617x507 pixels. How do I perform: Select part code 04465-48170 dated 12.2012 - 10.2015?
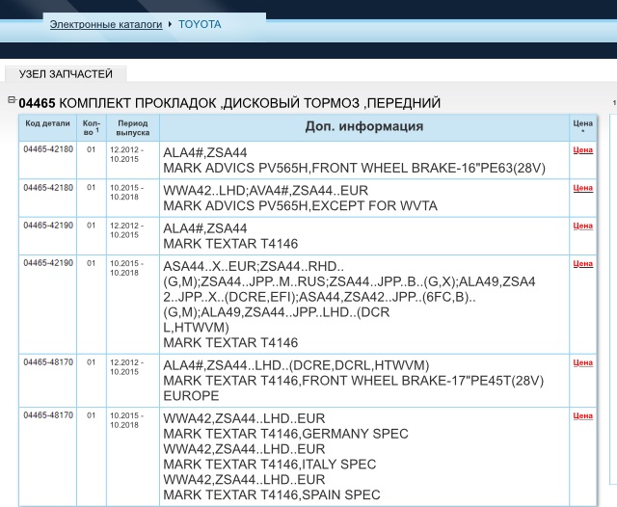(x=48, y=362)
